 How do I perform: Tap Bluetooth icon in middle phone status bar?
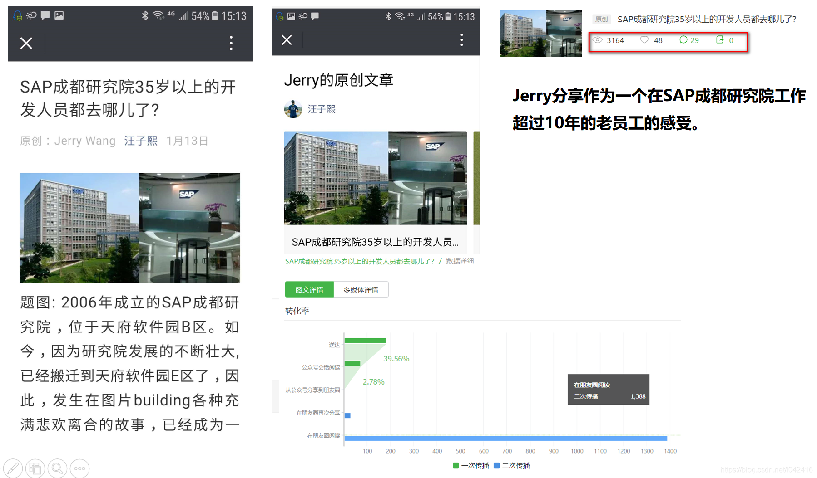pyautogui.click(x=388, y=16)
